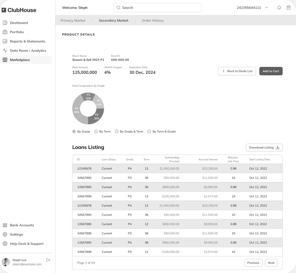Click the ID column header
The width and height of the screenshot is (296, 273).
79,159
